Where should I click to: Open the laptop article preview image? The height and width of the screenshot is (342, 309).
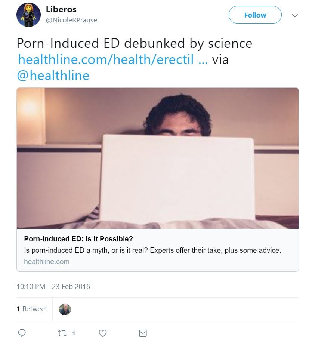point(157,158)
